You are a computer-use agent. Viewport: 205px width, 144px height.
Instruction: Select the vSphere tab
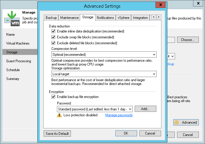[x=123, y=18]
